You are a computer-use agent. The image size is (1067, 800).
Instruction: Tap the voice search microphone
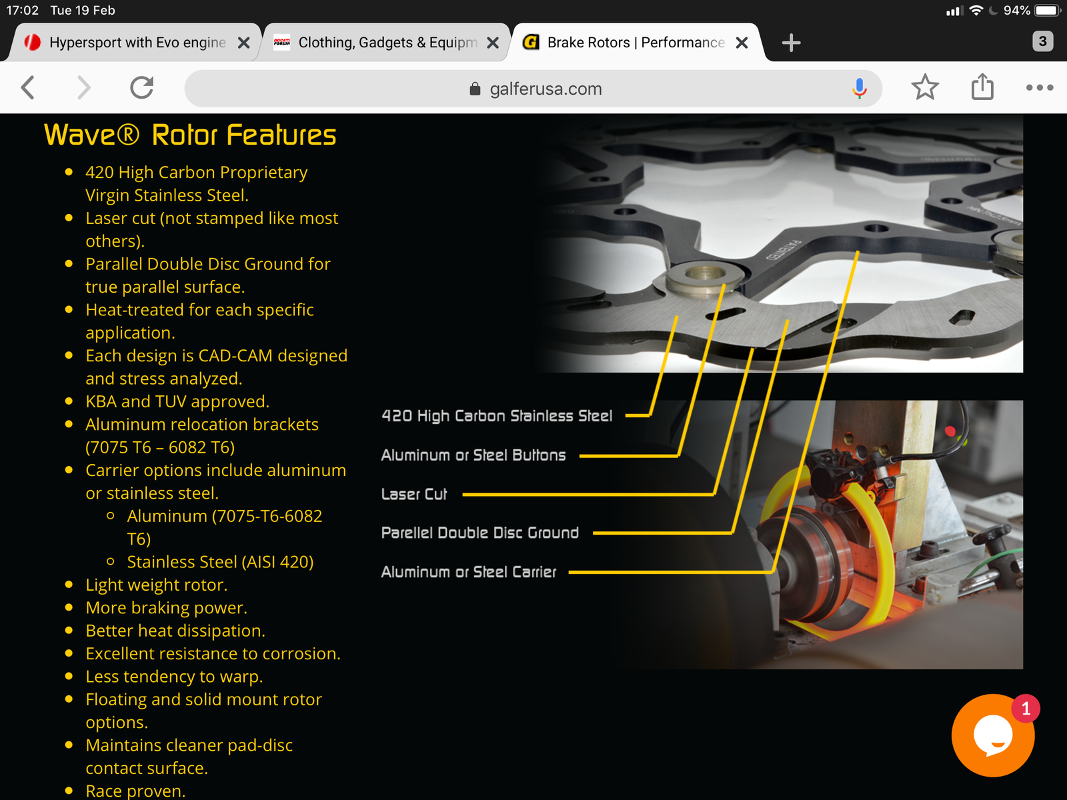point(860,88)
